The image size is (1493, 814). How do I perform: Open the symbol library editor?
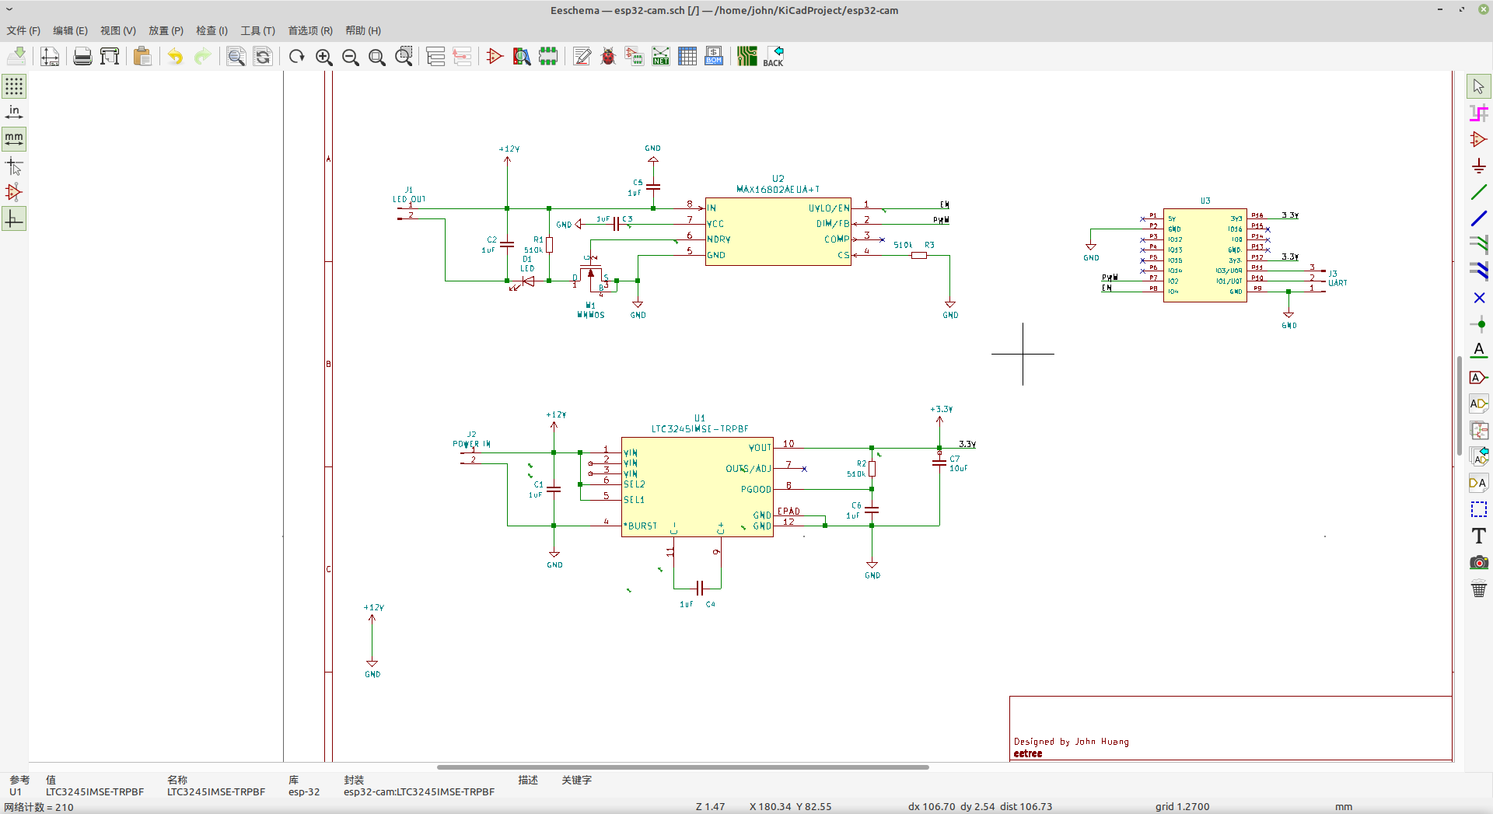pyautogui.click(x=495, y=56)
